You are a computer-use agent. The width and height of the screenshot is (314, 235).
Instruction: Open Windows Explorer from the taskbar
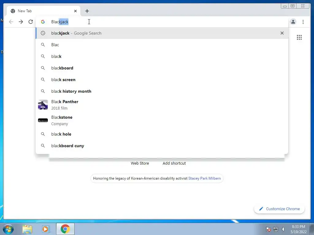tap(27, 229)
